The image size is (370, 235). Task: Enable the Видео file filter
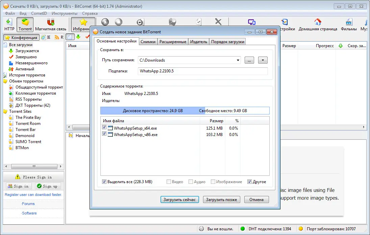point(168,181)
